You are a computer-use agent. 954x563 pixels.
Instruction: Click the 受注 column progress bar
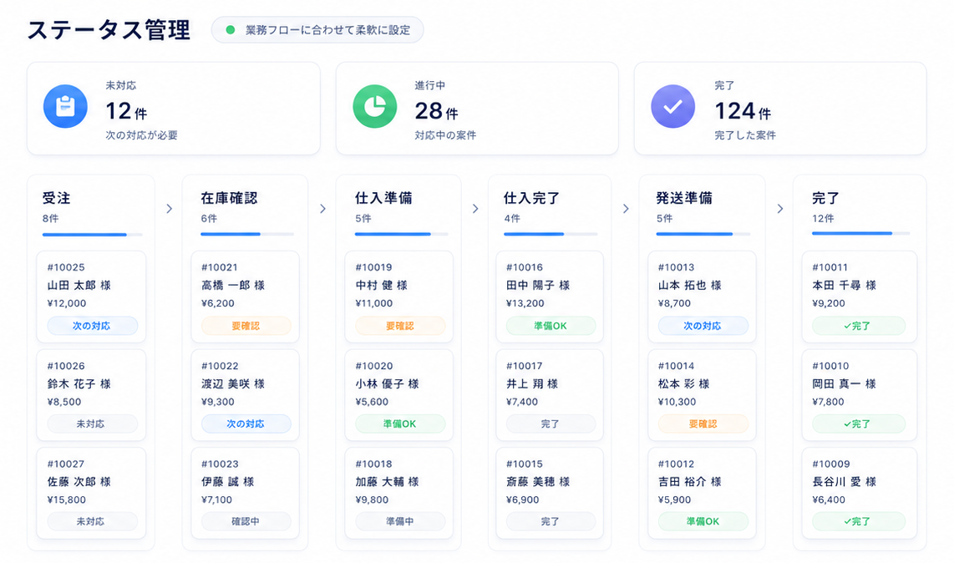click(x=93, y=235)
